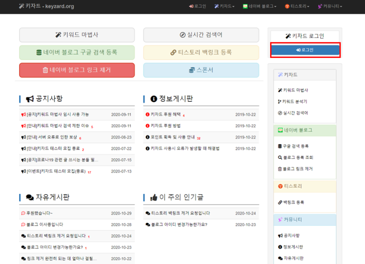Click comment count 32 beside 포인트 획득 post
The height and width of the screenshot is (264, 365).
pos(198,139)
